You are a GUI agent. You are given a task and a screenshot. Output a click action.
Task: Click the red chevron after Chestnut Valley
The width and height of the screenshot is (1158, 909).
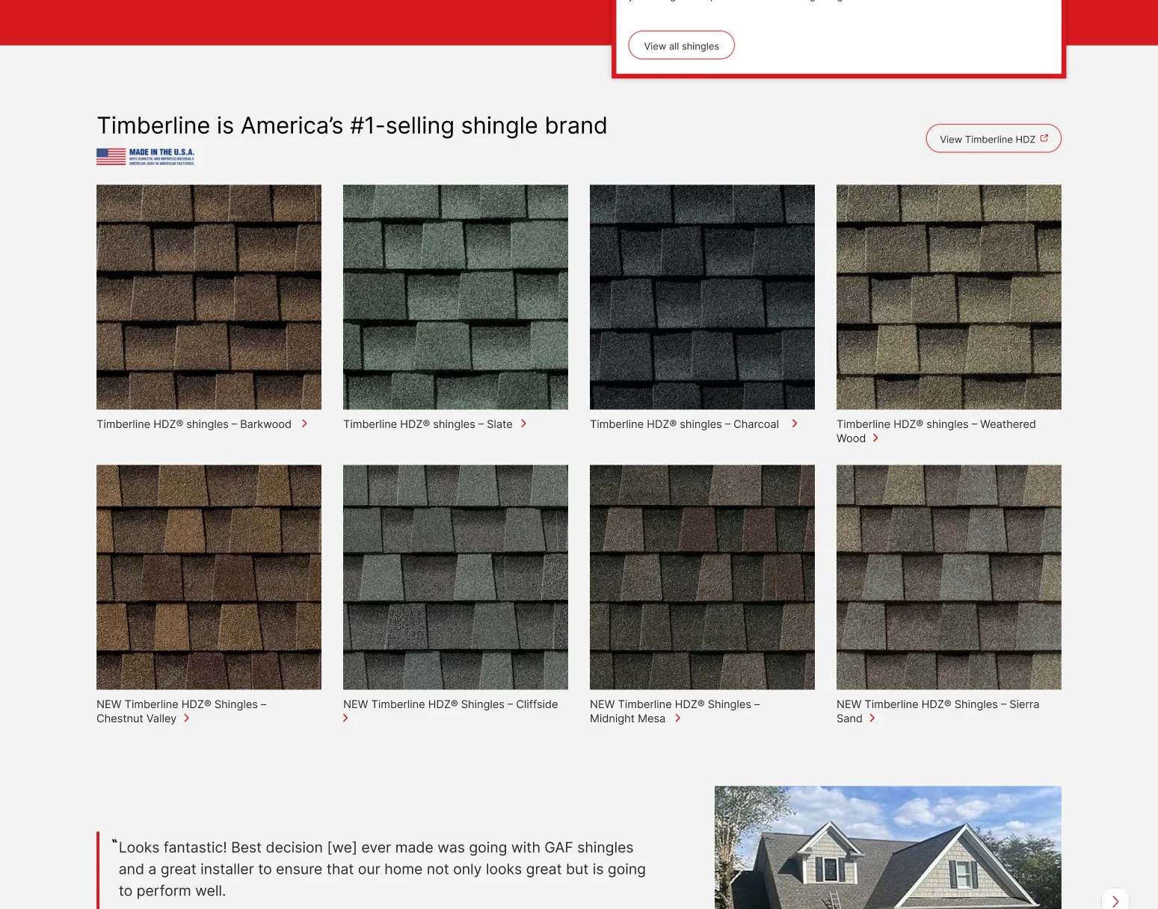click(x=186, y=718)
